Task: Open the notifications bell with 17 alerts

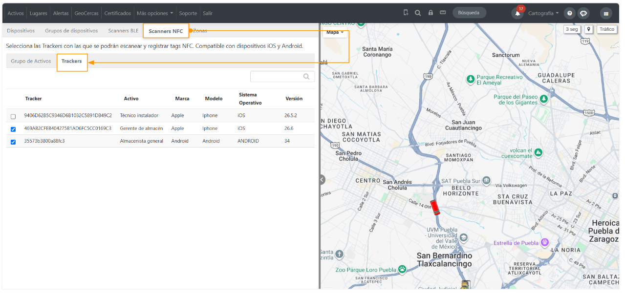Action: pyautogui.click(x=517, y=13)
